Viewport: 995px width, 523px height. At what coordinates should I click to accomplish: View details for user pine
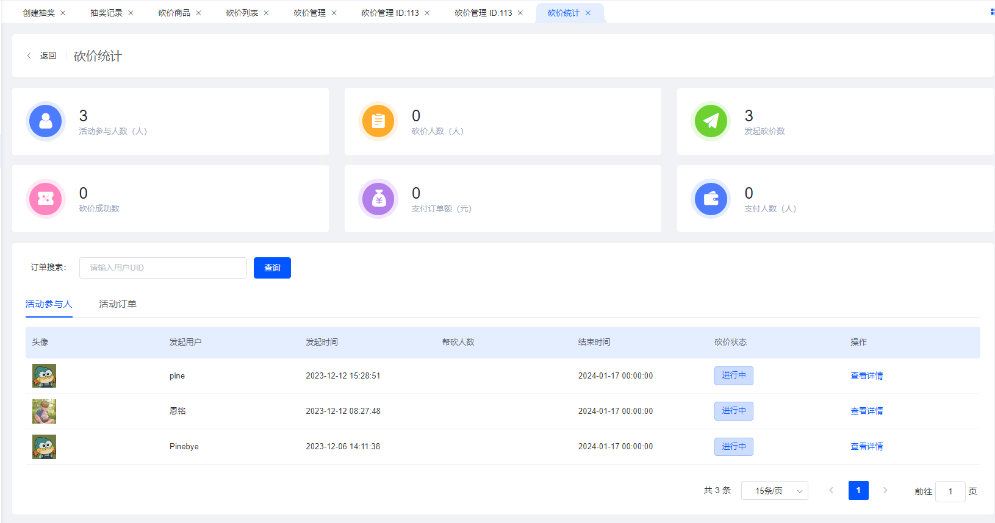point(867,375)
